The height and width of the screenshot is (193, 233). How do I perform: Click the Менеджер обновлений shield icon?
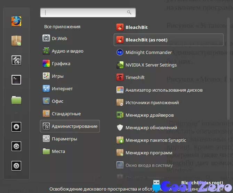pyautogui.click(x=120, y=128)
